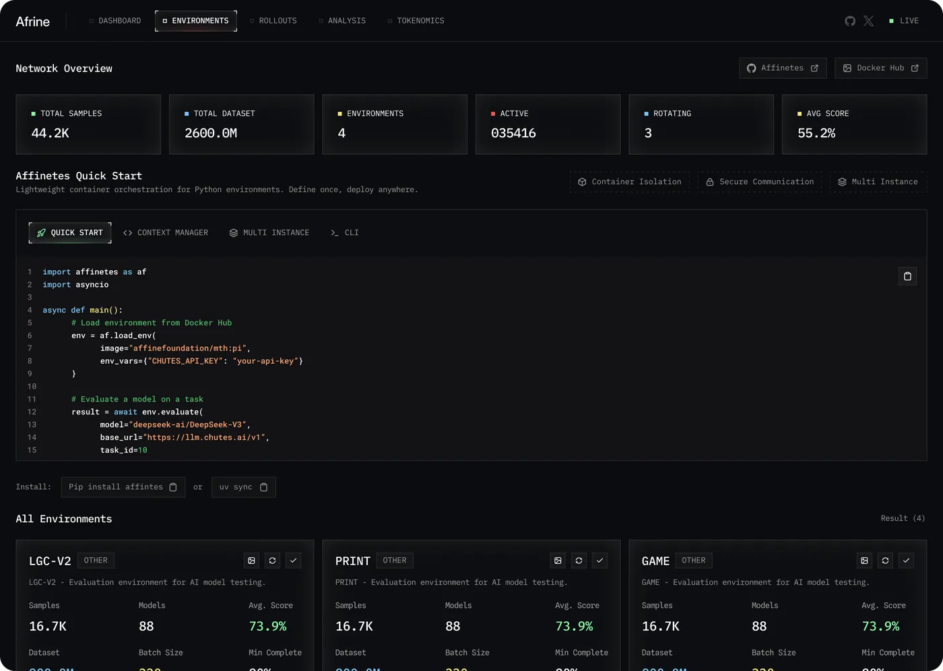This screenshot has width=943, height=671.
Task: Open the GitHub icon in the top navigation
Action: pos(850,21)
